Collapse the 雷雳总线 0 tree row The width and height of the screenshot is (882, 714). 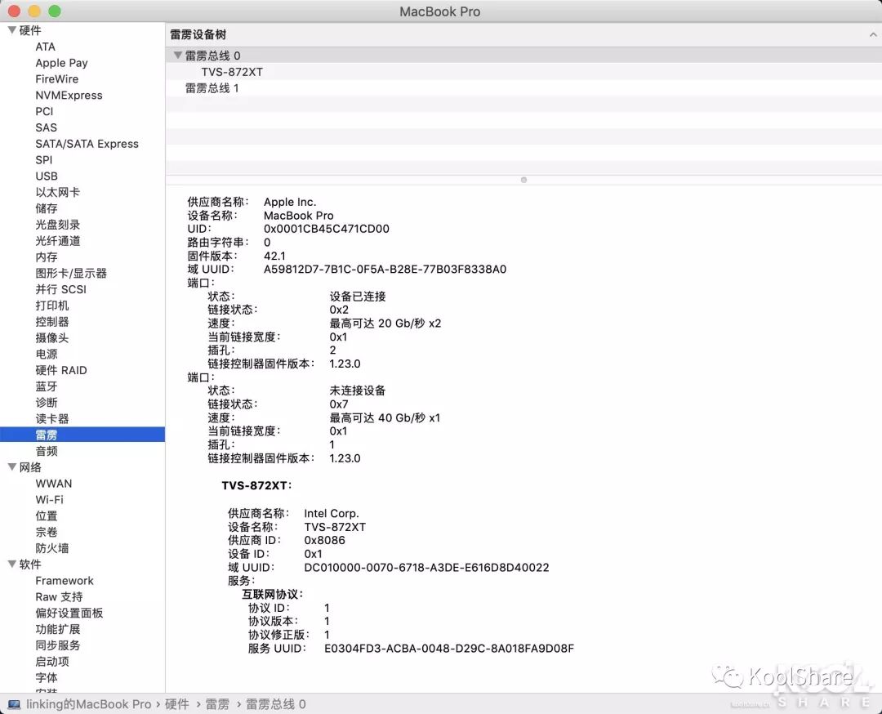coord(178,55)
